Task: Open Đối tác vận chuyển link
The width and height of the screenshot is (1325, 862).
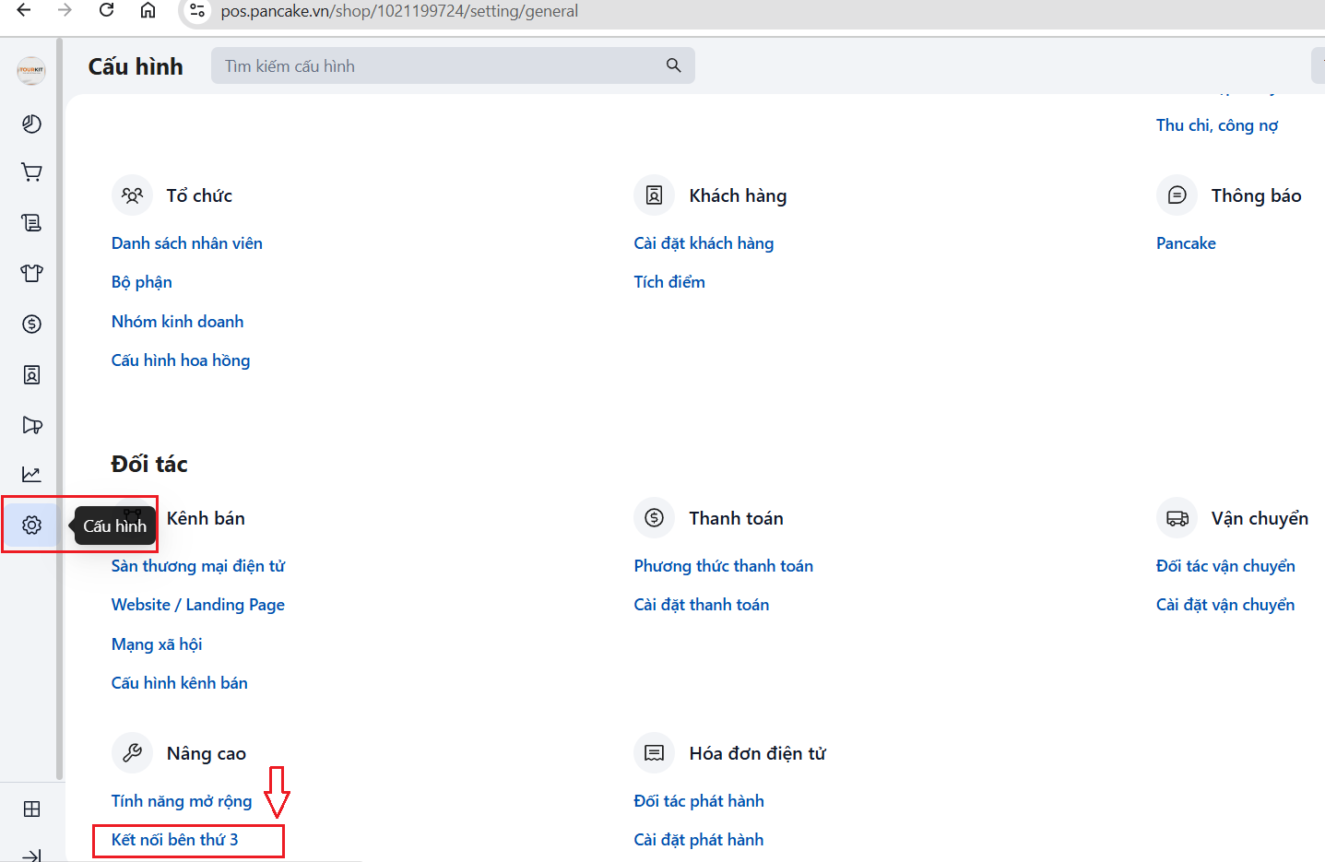Action: (1224, 566)
